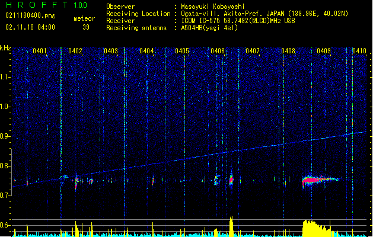373x237 pixels.
Task: Click the 0406 time marker
Action: click(x=218, y=51)
